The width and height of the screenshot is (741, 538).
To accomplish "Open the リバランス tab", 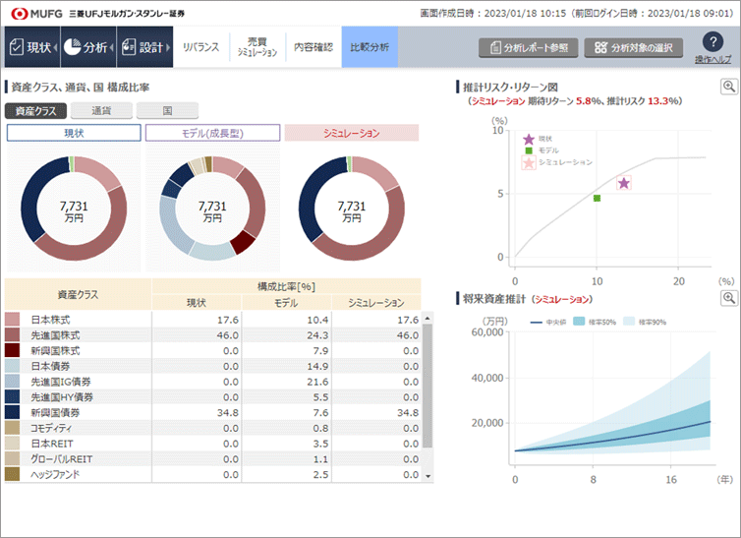I will point(200,47).
